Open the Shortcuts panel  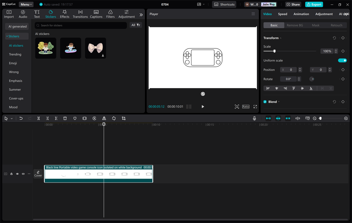tap(224, 4)
